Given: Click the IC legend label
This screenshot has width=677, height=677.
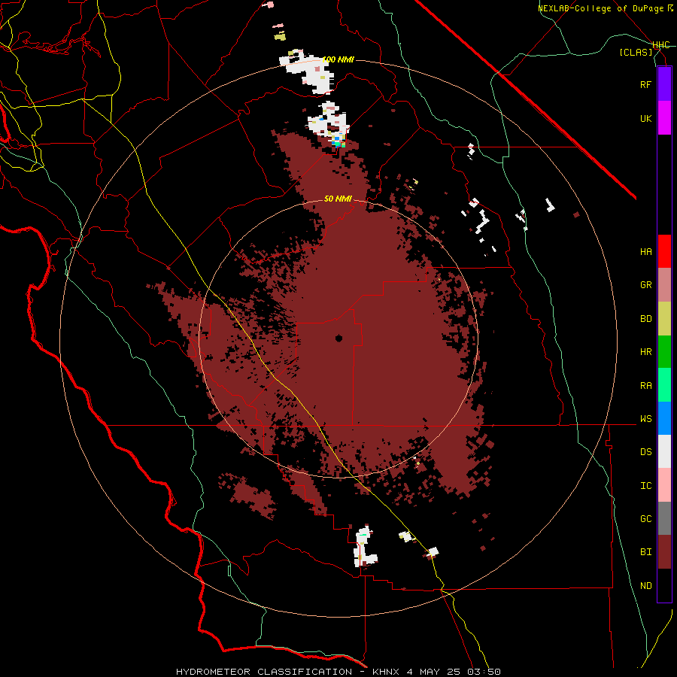Looking at the screenshot, I should click(x=645, y=486).
